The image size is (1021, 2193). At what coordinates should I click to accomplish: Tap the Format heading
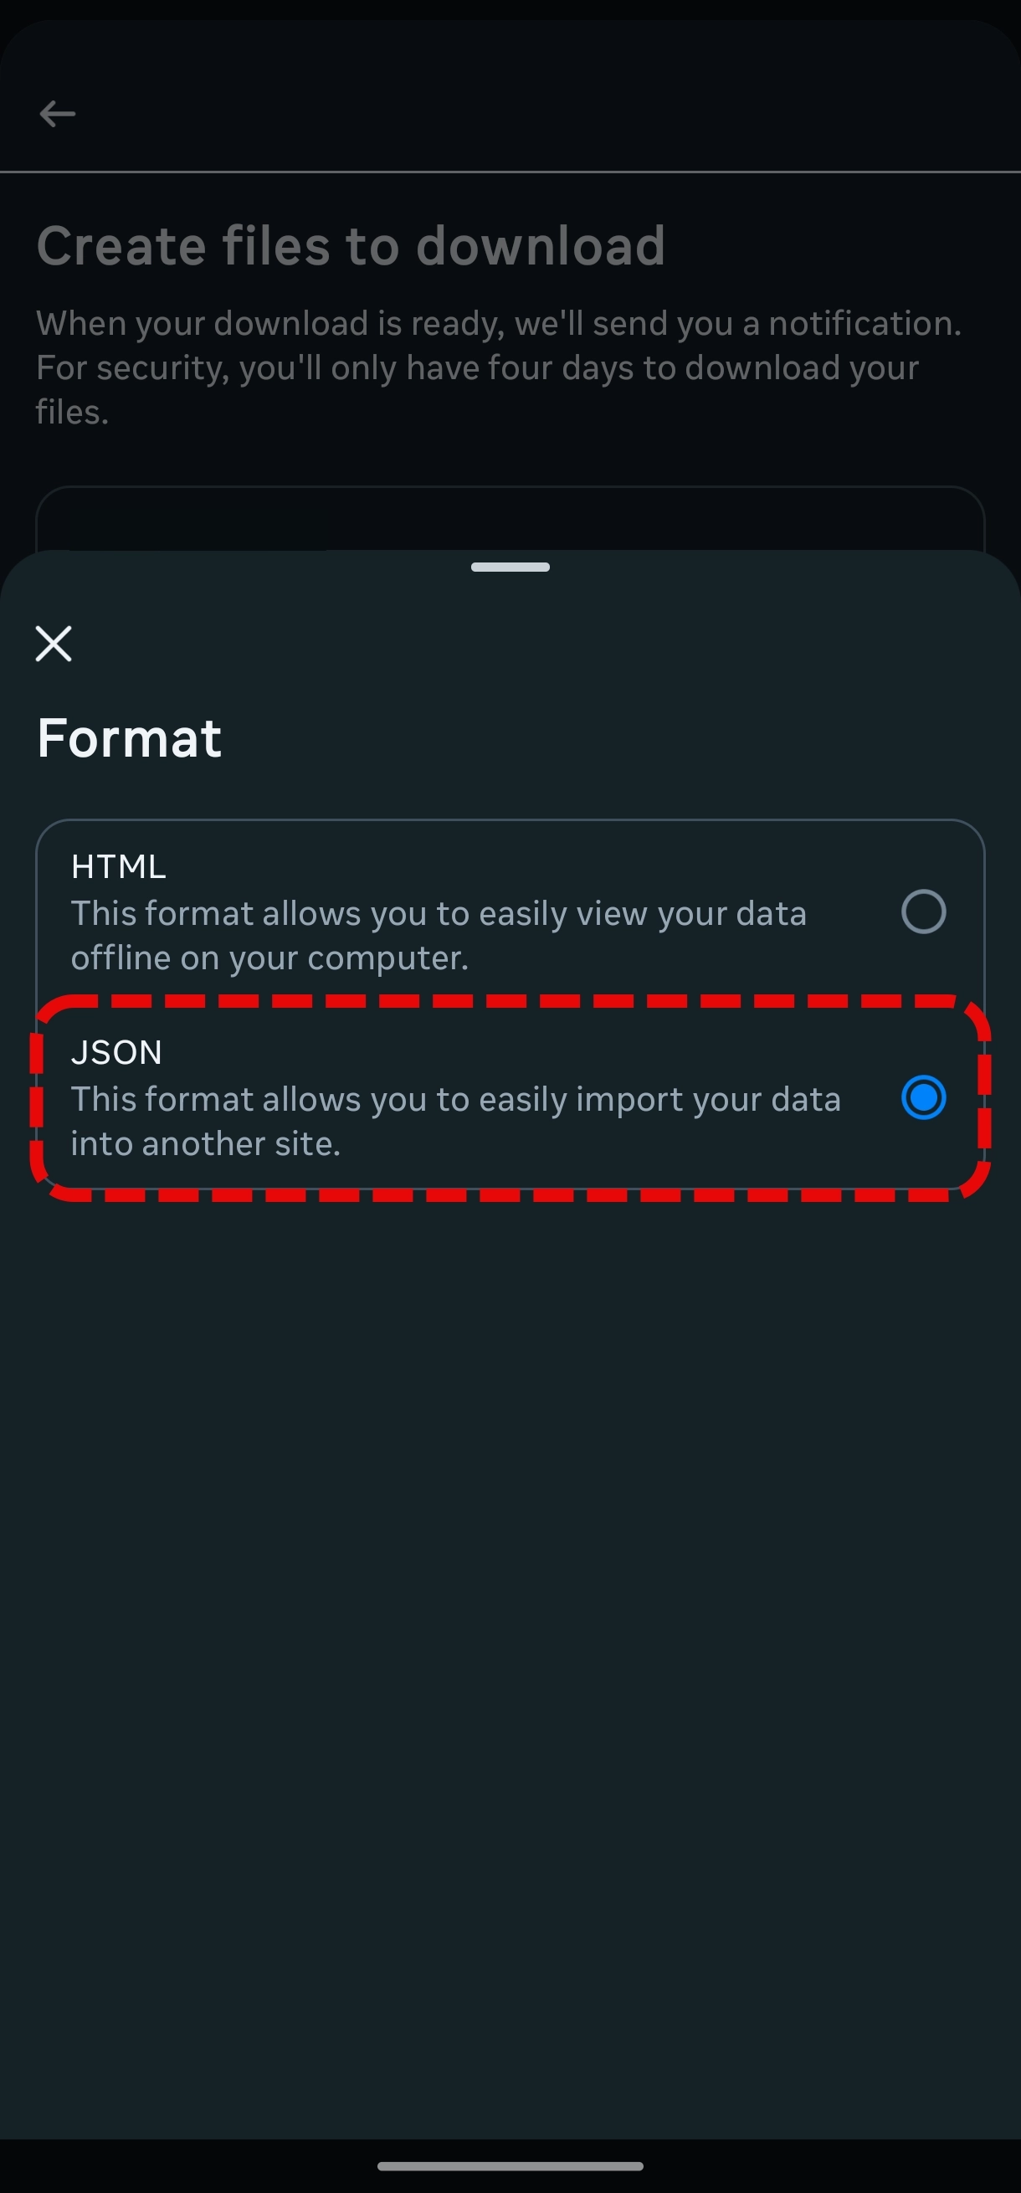pos(129,737)
